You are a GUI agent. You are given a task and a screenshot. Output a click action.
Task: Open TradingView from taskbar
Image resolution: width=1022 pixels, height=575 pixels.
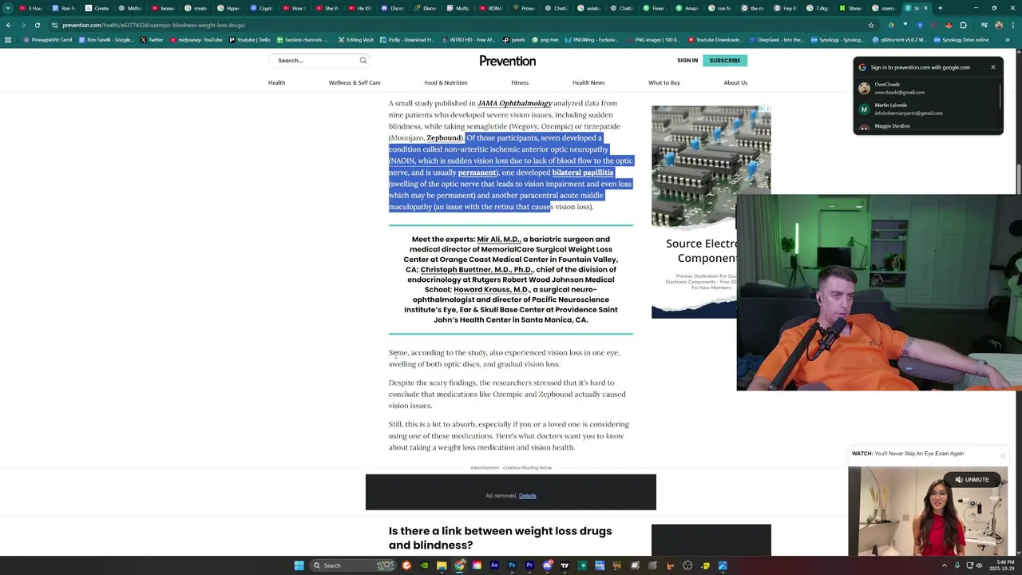pos(564,565)
